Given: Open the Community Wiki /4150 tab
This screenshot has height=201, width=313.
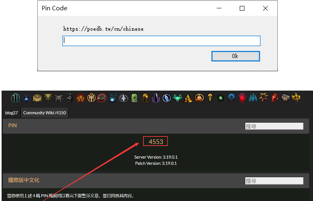Looking at the screenshot, I should [44, 113].
